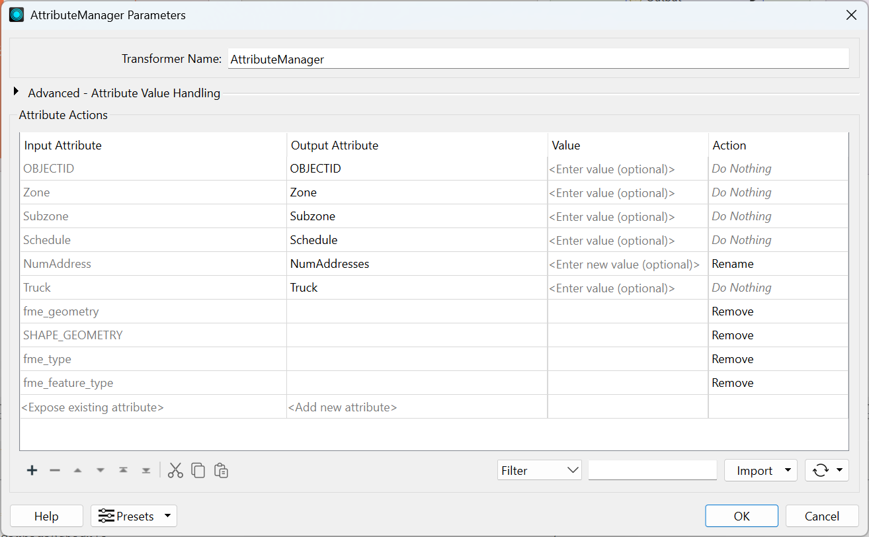Open the refresh icon dropdown
This screenshot has height=537, width=869.
click(x=826, y=470)
